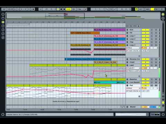Unfold the Loop 1 track
166x124 pixels.
[x=127, y=36]
